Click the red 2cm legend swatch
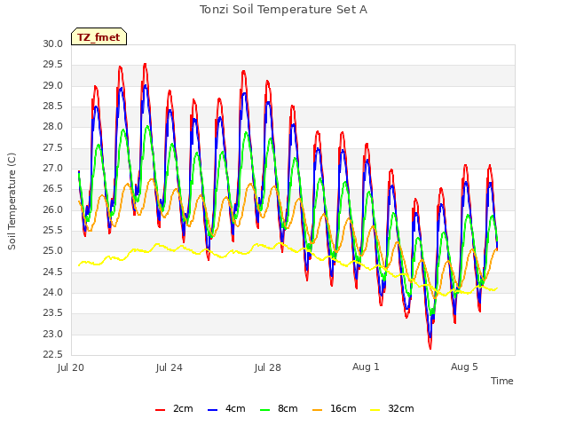The width and height of the screenshot is (568, 426). [x=160, y=410]
